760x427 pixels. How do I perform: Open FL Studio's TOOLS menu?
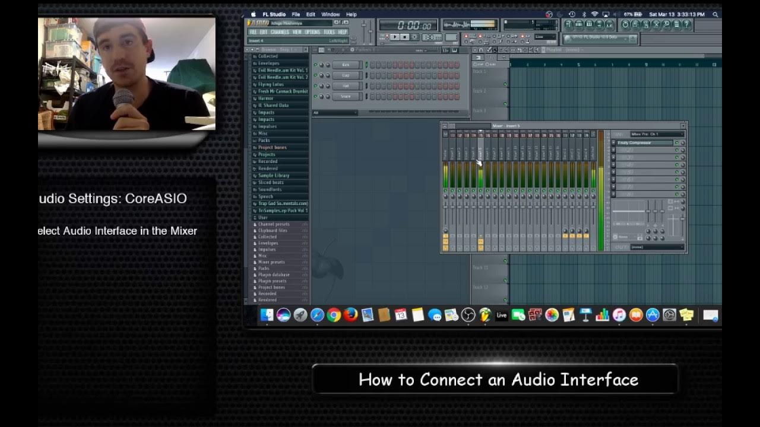pyautogui.click(x=329, y=32)
